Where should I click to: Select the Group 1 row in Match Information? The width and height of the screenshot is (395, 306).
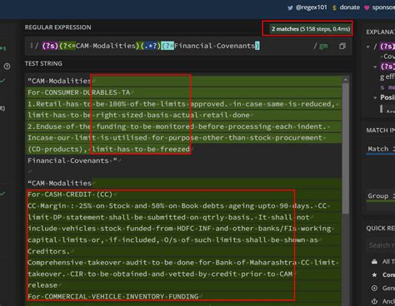pyautogui.click(x=381, y=195)
